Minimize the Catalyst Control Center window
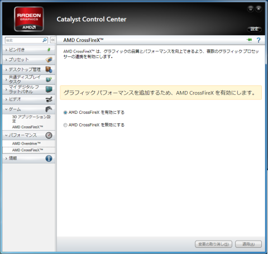 [x=251, y=8]
